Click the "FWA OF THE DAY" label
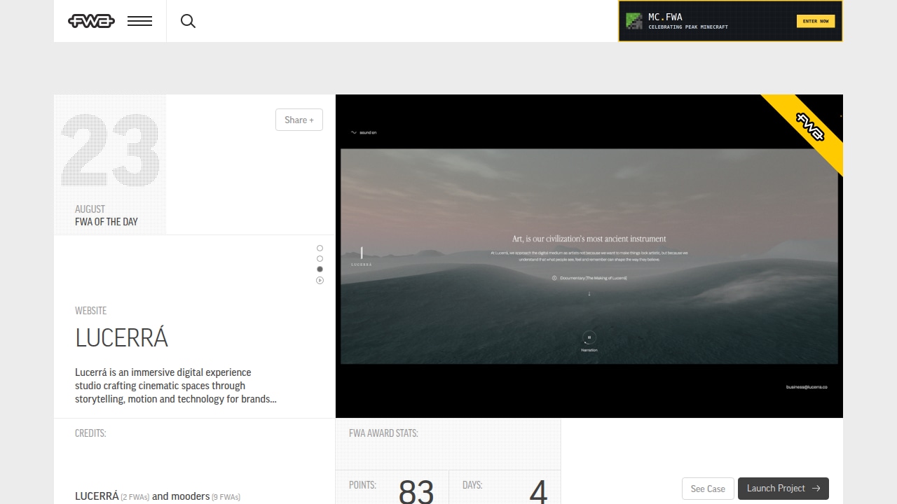 coord(107,222)
